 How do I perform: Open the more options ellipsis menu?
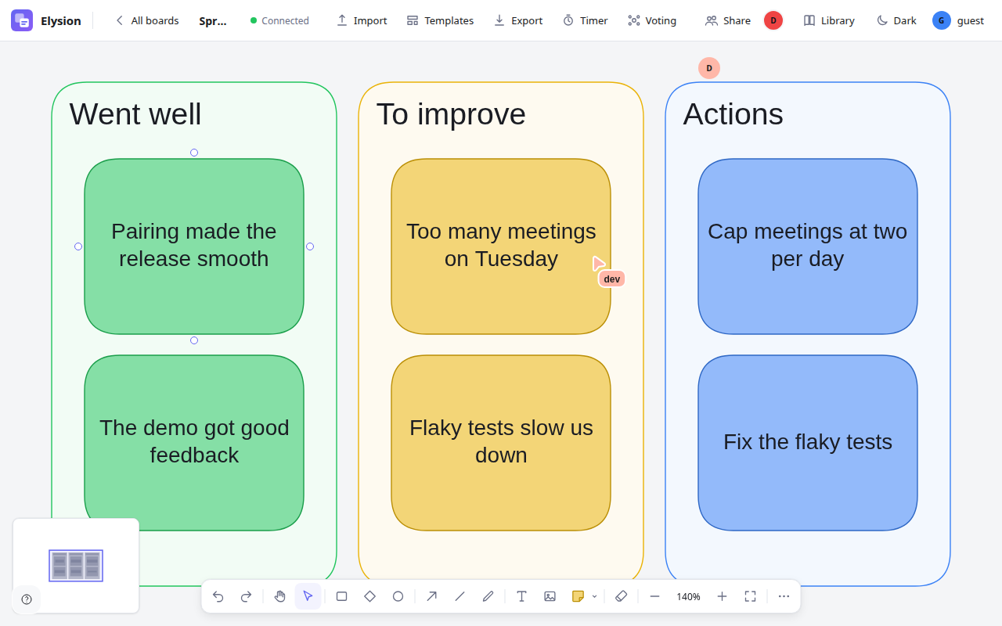(x=784, y=596)
